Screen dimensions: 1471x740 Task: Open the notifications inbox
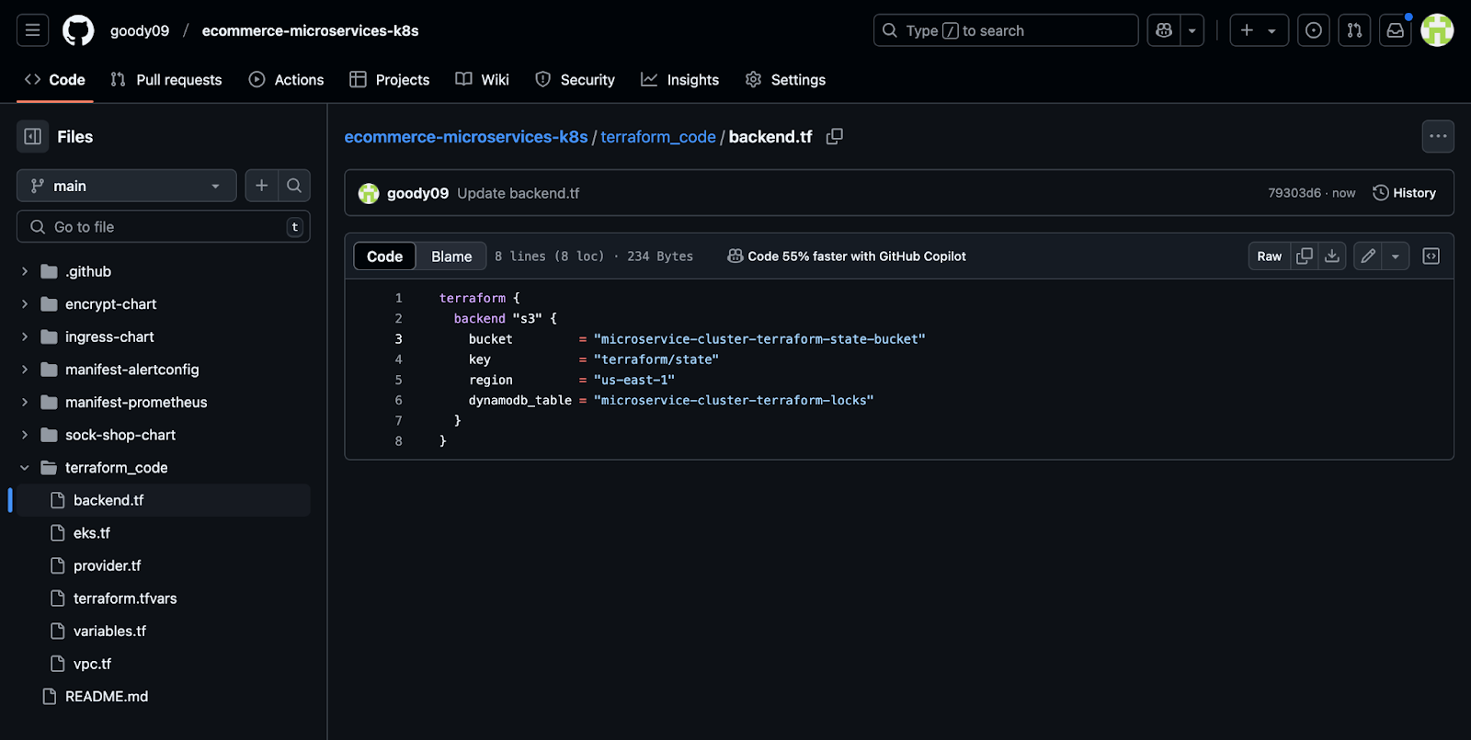(1396, 30)
